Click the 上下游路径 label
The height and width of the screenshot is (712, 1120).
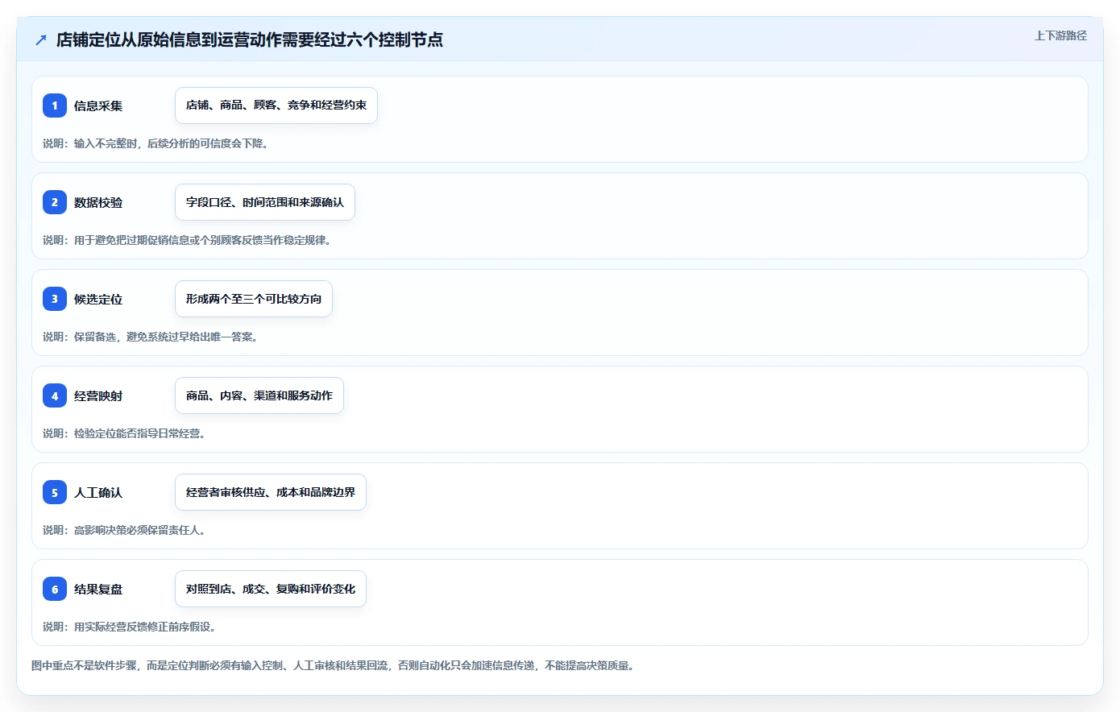1060,35
